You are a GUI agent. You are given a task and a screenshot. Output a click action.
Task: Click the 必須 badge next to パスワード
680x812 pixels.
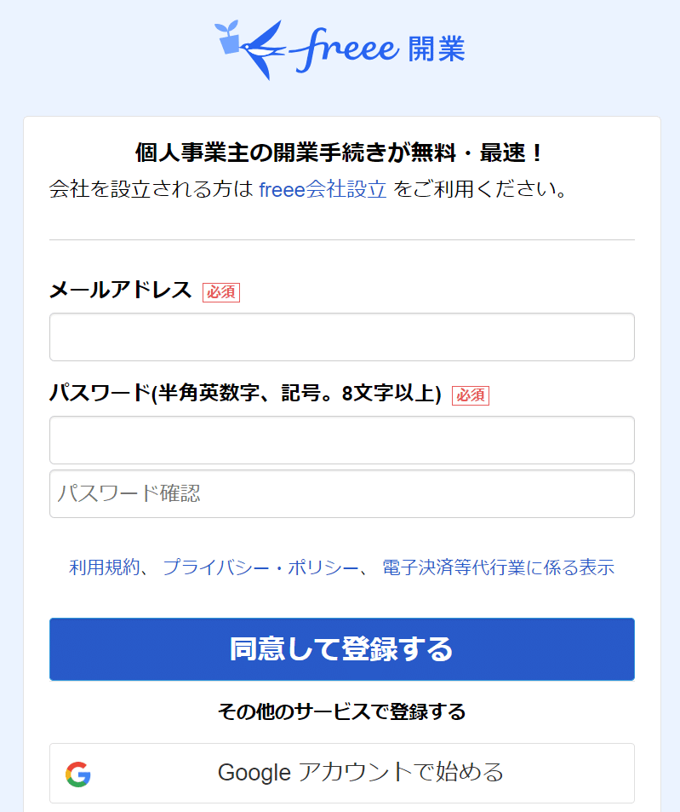click(472, 396)
